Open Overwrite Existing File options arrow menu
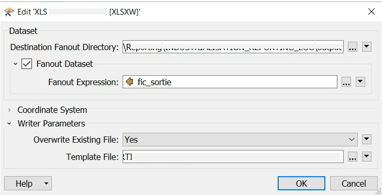 366,139
